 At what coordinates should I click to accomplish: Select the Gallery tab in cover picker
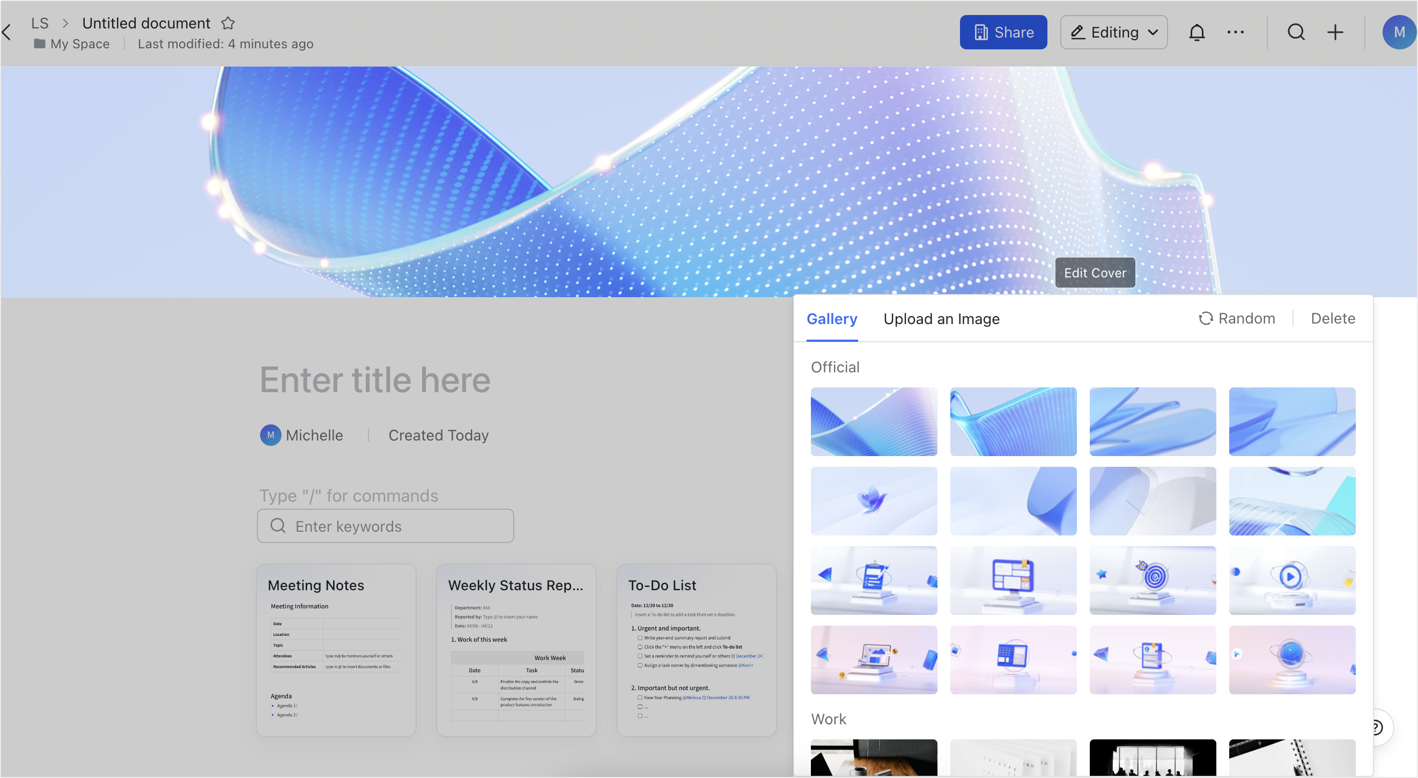pos(832,319)
